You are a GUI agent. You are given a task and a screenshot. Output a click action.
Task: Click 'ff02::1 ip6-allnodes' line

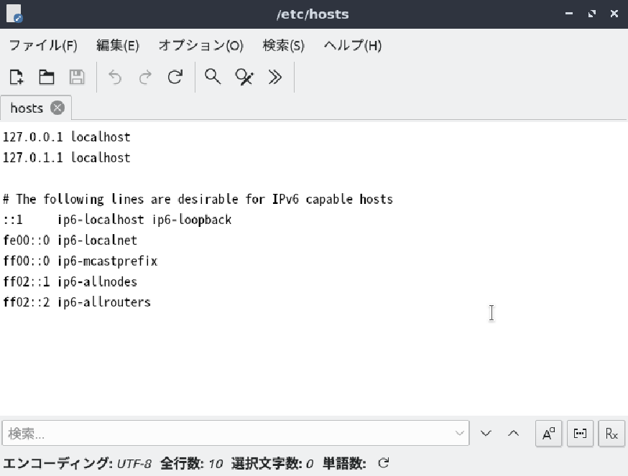(x=70, y=281)
